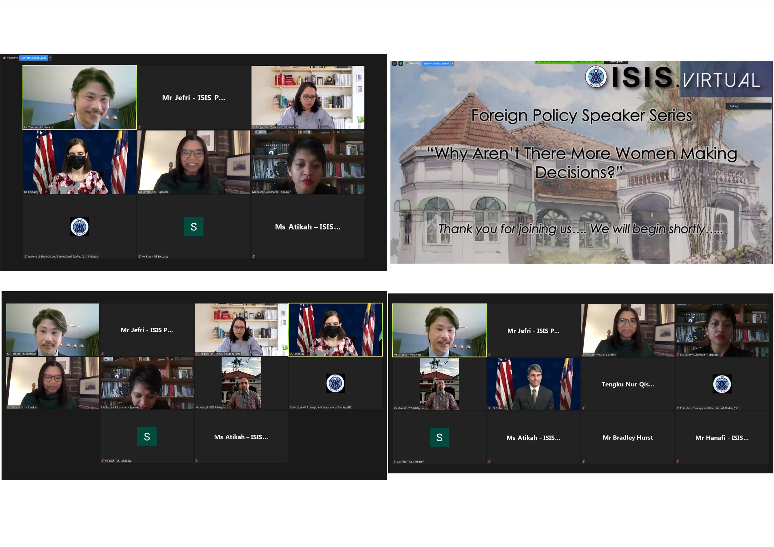Screen dimensions: 774x547
Task: Click Mr Riaz's muted mic icon, top-left window
Action: [x=139, y=257]
